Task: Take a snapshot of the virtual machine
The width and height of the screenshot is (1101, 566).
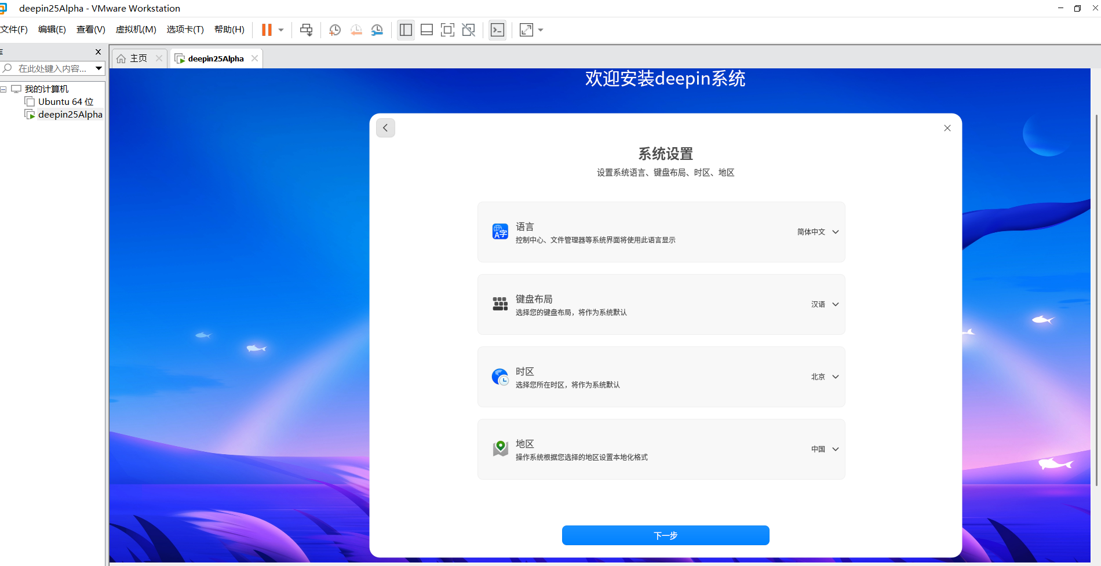Action: coord(335,30)
